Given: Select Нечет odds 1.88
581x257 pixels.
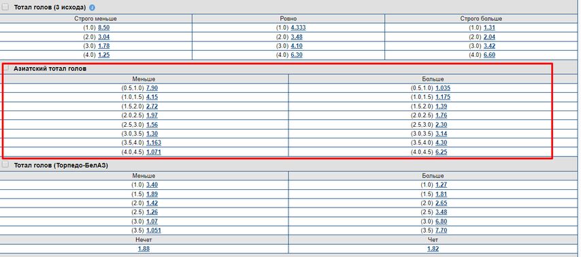Looking at the screenshot, I should pyautogui.click(x=144, y=249).
